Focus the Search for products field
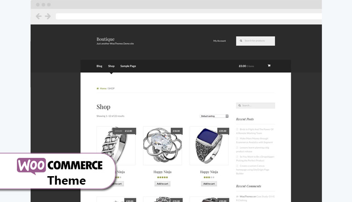Image resolution: width=352 pixels, height=202 pixels. click(x=255, y=41)
